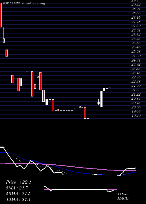
Task: Click the red candle bottoming at 19.29
Action: 85,113
